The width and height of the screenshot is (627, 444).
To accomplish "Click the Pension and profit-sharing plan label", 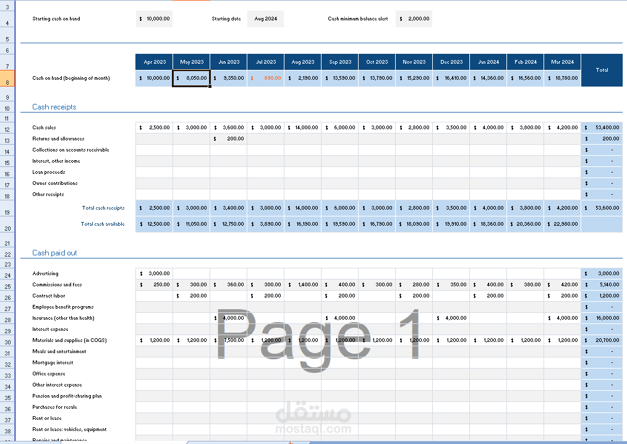I will coord(67,396).
